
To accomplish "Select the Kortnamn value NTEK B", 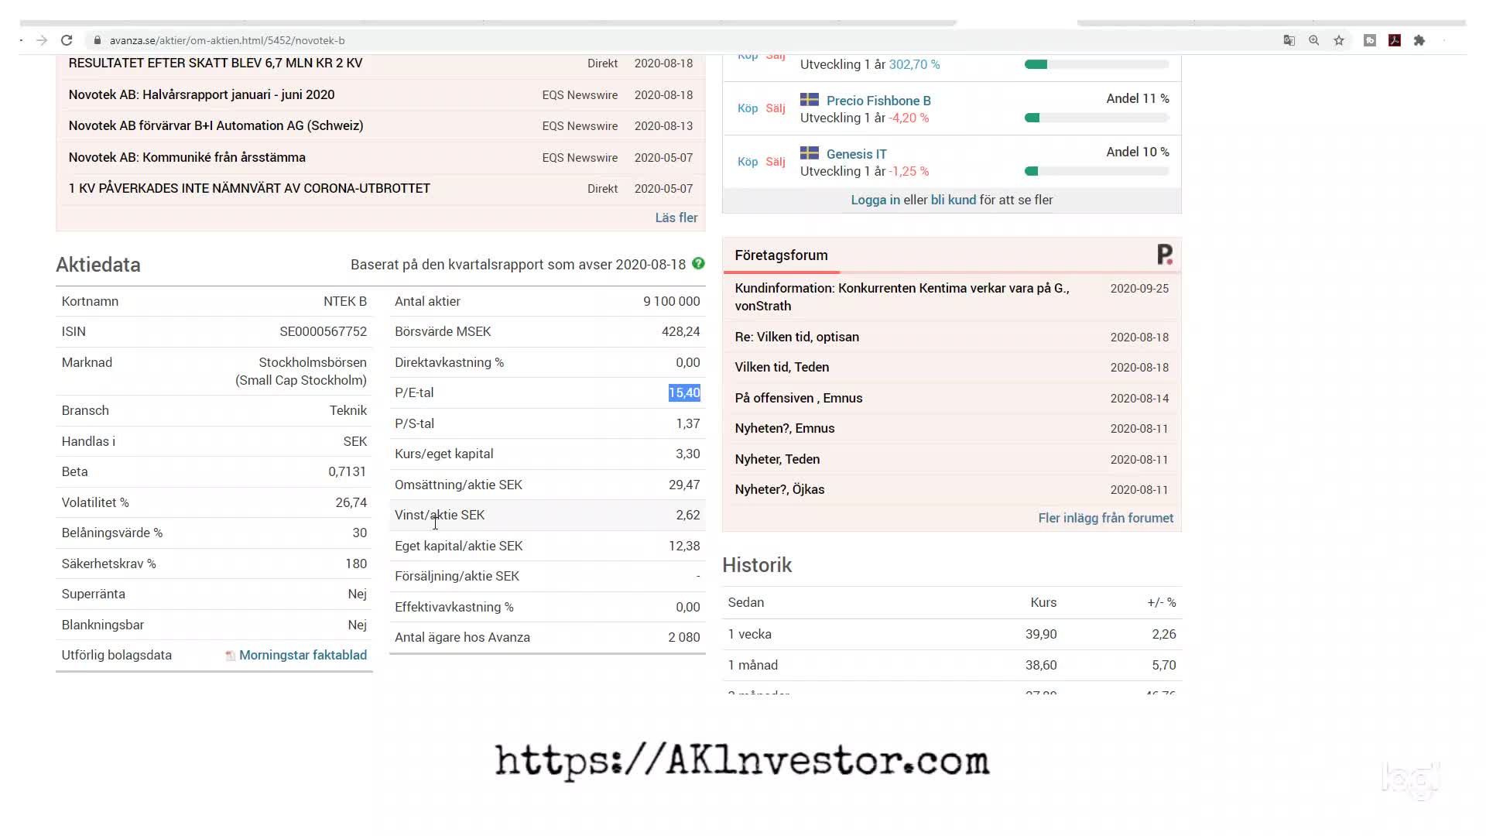I will 345,301.
